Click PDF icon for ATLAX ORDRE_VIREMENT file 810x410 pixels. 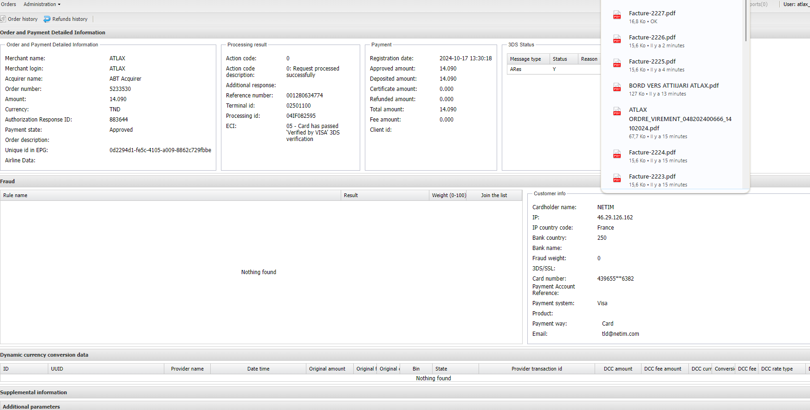click(617, 112)
